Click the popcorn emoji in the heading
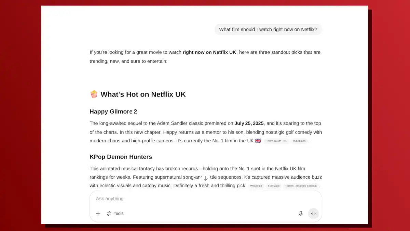The width and height of the screenshot is (410, 231). coord(94,94)
